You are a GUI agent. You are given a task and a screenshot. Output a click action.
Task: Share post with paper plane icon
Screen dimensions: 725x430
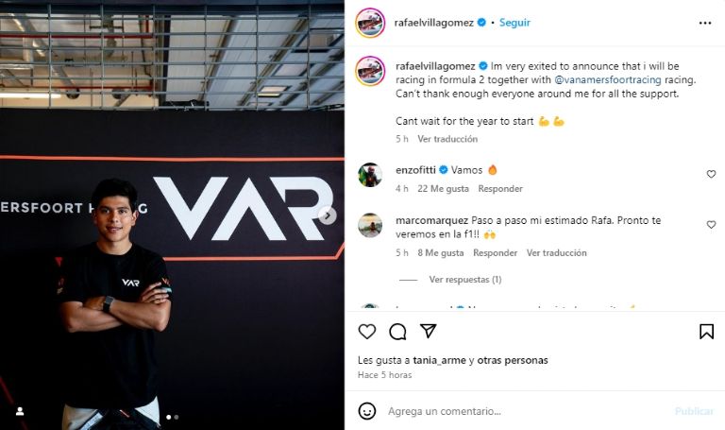[x=429, y=331]
